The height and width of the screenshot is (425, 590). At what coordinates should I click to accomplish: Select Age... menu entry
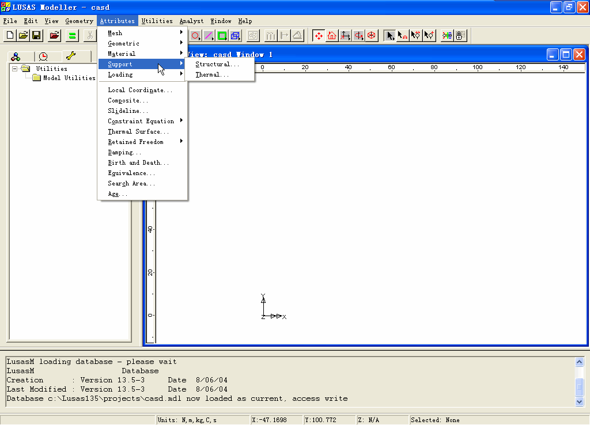142,194
